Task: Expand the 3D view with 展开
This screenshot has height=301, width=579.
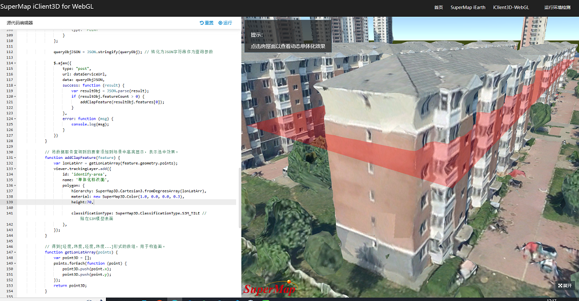Action: [565, 285]
